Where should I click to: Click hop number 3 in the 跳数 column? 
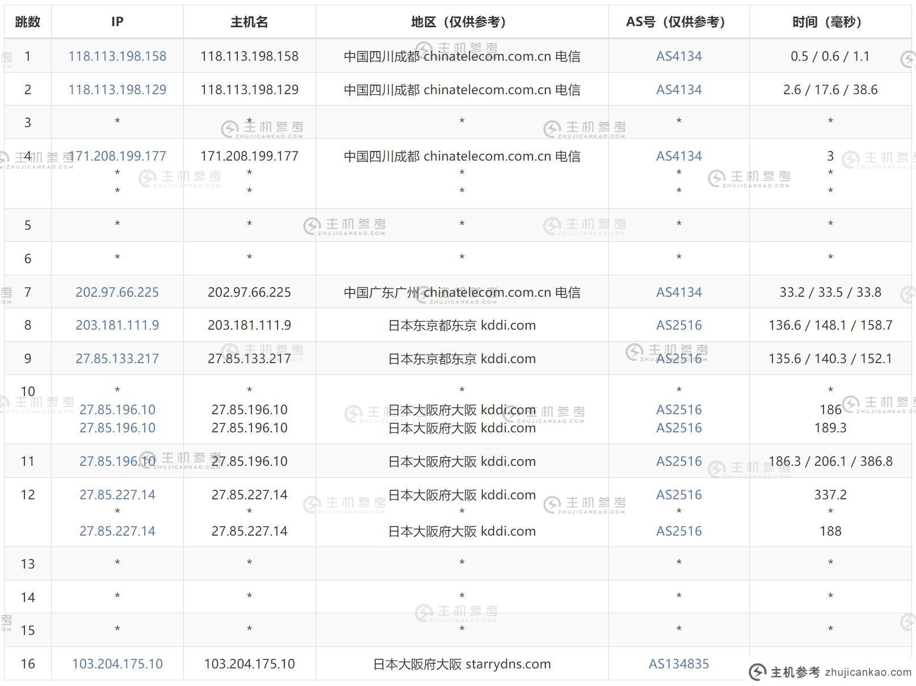pos(27,123)
